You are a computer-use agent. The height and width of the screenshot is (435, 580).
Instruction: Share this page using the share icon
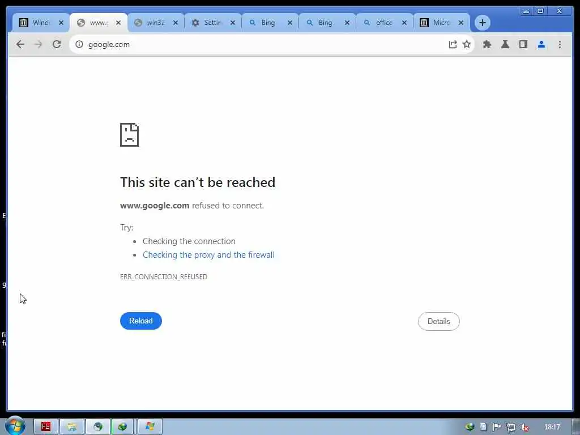[453, 44]
